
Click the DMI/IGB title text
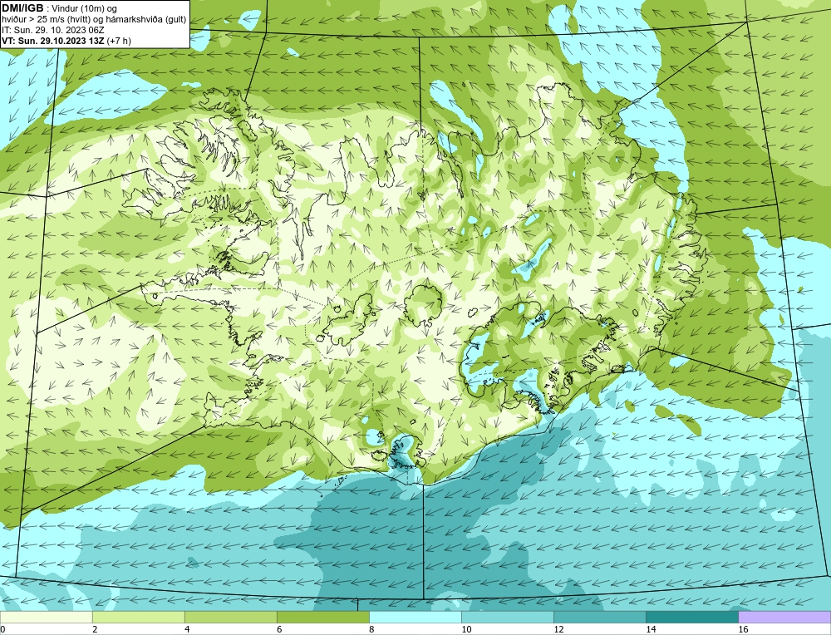click(x=22, y=8)
